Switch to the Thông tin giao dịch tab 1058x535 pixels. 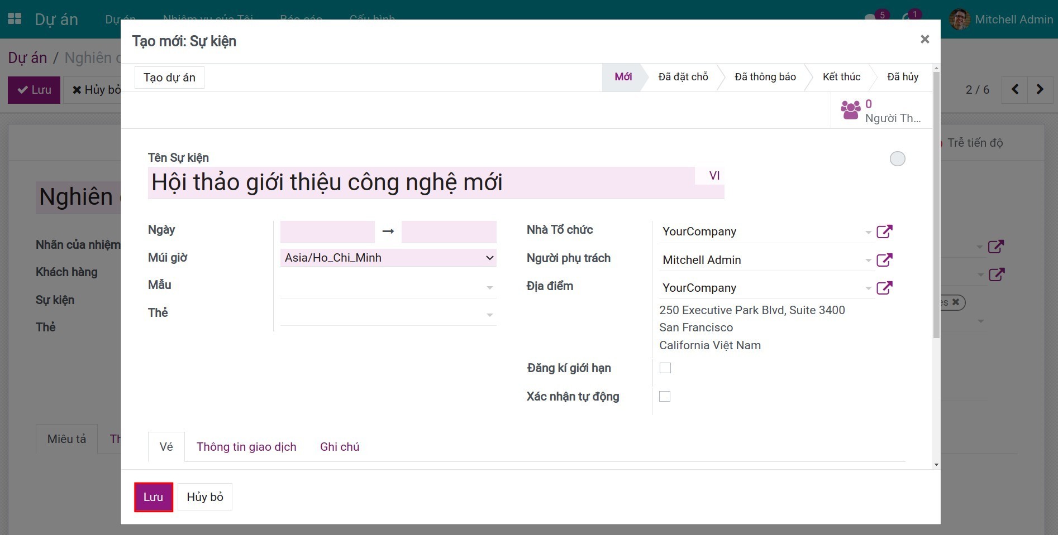pos(246,446)
